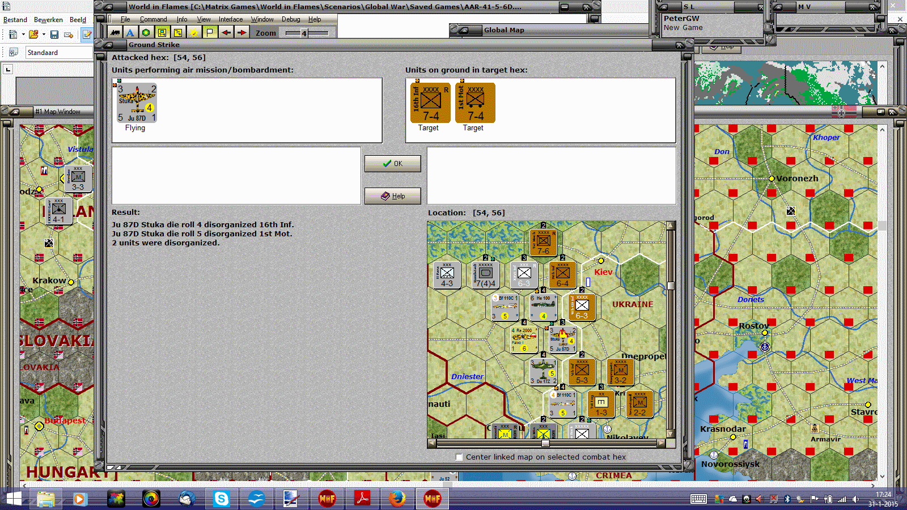Expand the new document dropdown arrow
Image resolution: width=907 pixels, height=510 pixels.
(23, 35)
